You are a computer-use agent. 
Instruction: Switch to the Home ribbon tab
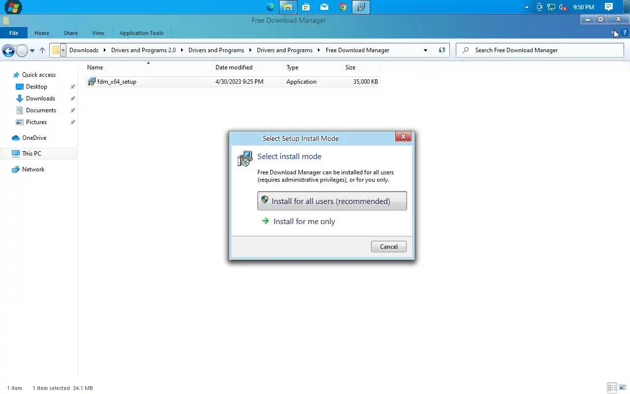pyautogui.click(x=42, y=33)
